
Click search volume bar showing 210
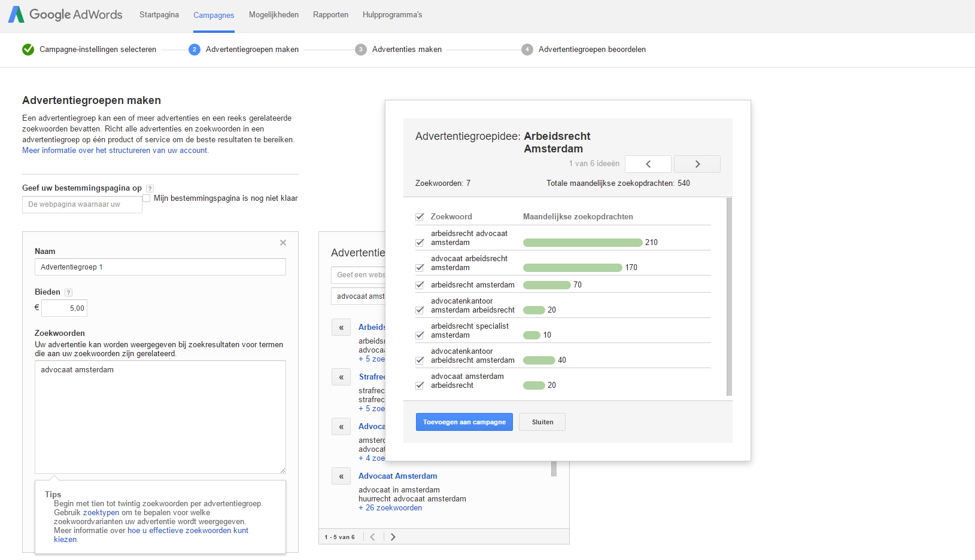pyautogui.click(x=583, y=243)
